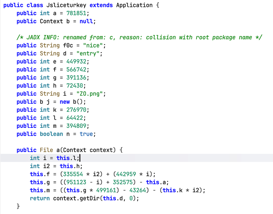Click field name f0c declaration
This screenshot has height=214, width=273.
pyautogui.click(x=68, y=45)
